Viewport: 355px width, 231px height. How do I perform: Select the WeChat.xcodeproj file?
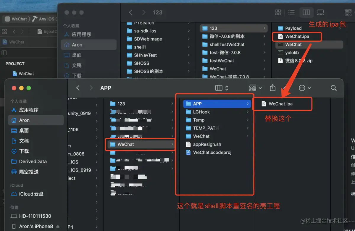tap(217, 153)
